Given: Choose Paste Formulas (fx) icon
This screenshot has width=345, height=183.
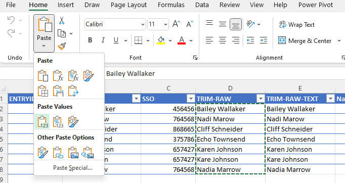Looking at the screenshot, I should pos(58,76).
